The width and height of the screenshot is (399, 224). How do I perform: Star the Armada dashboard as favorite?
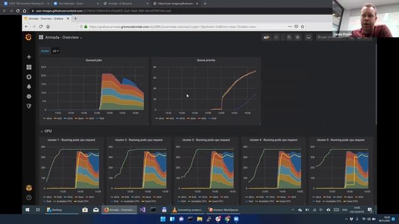point(276,37)
